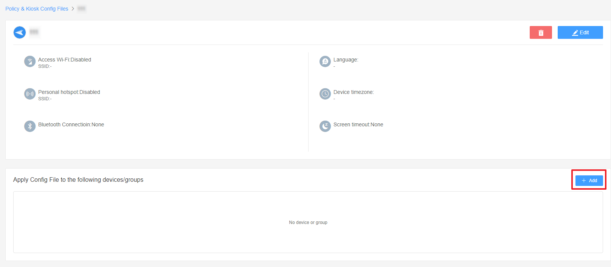Click the Wi-Fi access icon
Screen dimensions: 611x267
(30, 61)
